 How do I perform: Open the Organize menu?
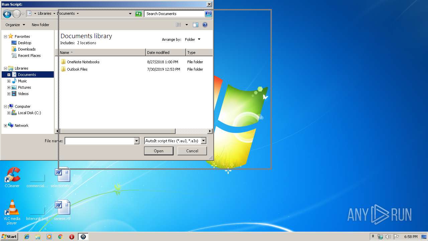(x=15, y=25)
